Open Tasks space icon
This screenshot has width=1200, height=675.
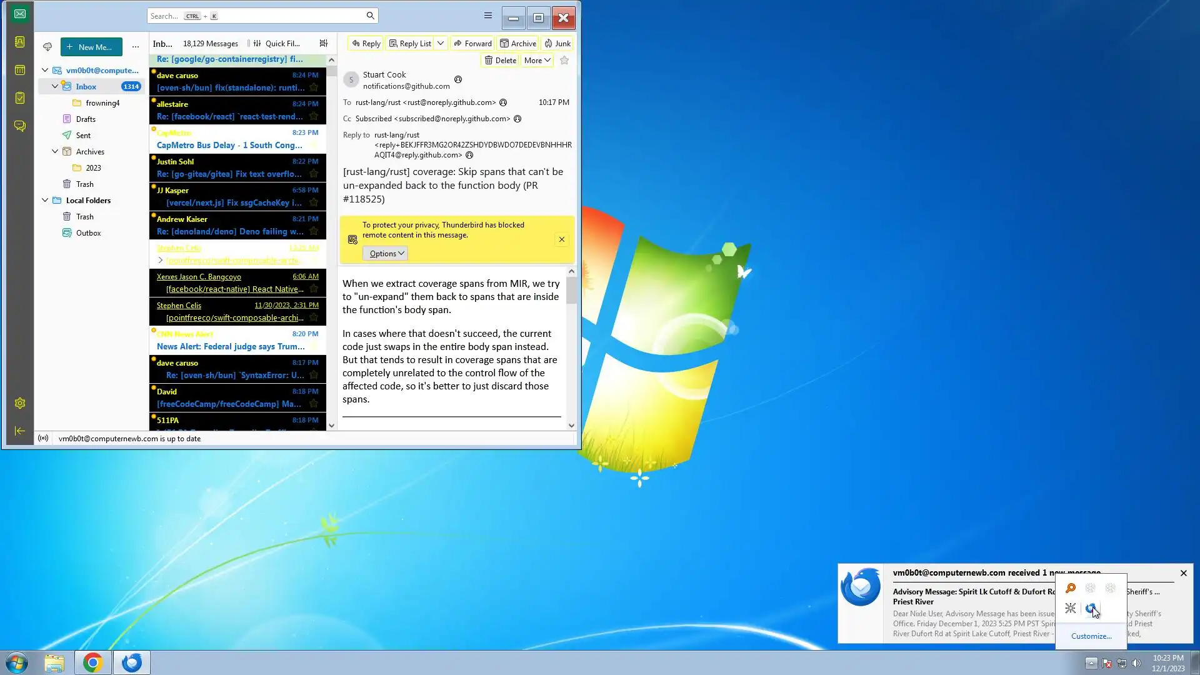[20, 98]
